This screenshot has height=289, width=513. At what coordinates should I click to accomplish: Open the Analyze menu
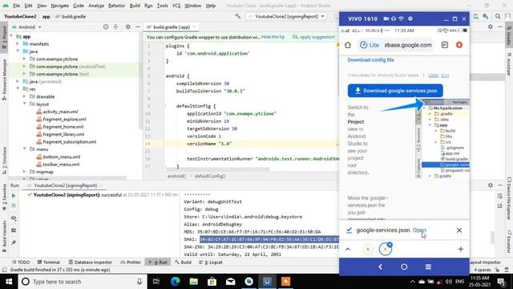(96, 6)
